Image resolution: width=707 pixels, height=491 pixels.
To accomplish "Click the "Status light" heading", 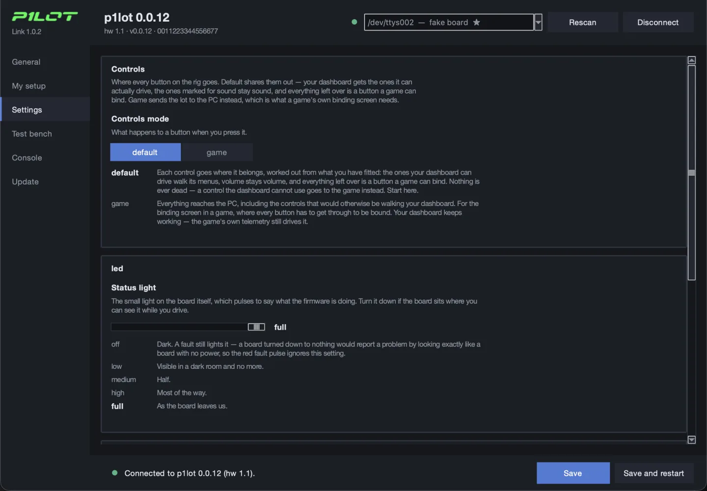I will tap(134, 287).
